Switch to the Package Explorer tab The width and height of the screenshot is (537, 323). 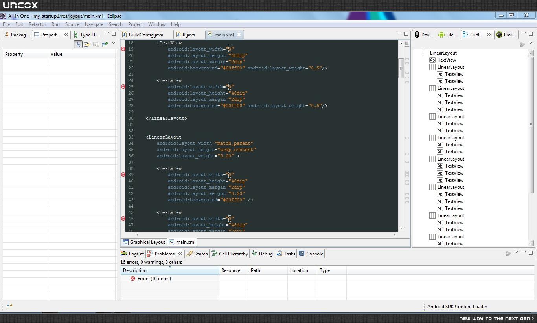(x=17, y=35)
